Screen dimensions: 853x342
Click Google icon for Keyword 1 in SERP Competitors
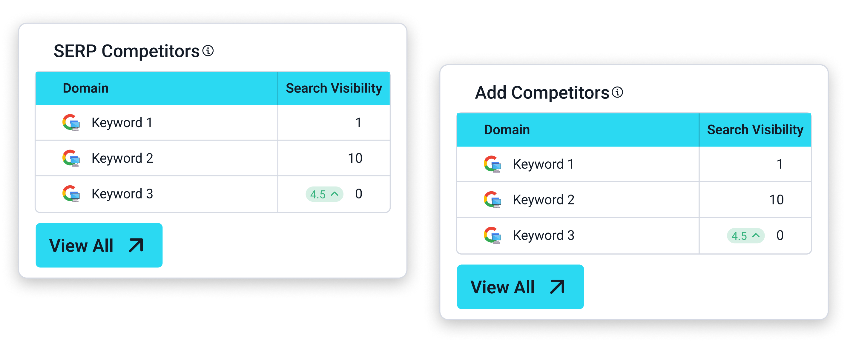[71, 123]
